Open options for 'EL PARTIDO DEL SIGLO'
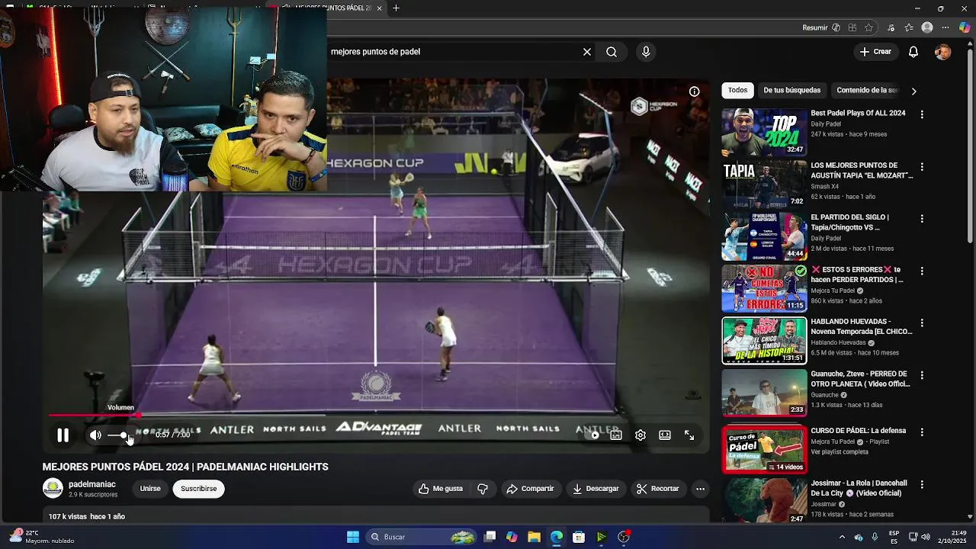 click(x=922, y=219)
